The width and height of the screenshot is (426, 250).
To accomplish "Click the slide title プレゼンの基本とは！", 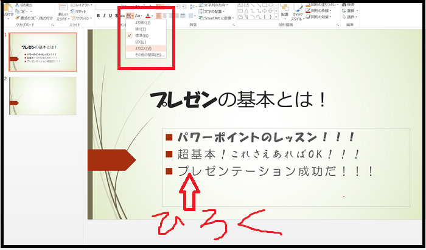I will click(x=238, y=100).
